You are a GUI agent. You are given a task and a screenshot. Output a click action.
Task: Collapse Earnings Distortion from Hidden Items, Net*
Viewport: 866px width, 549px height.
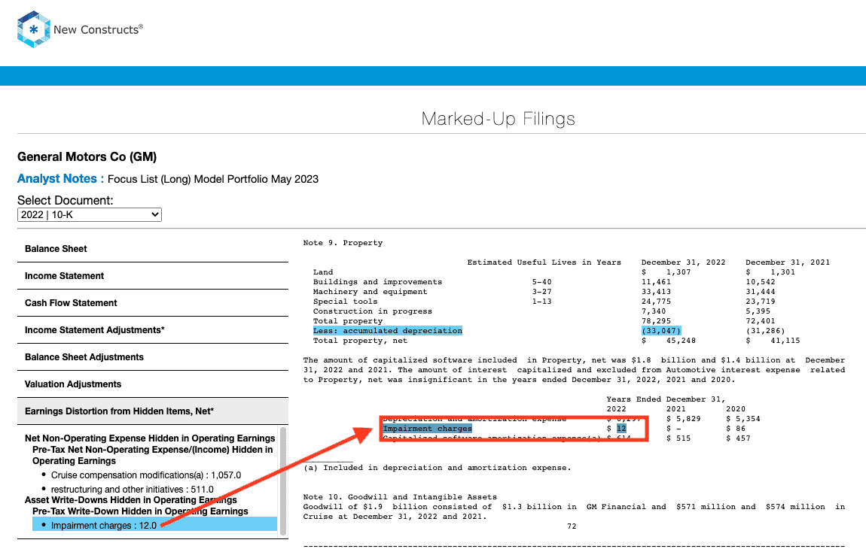point(153,411)
